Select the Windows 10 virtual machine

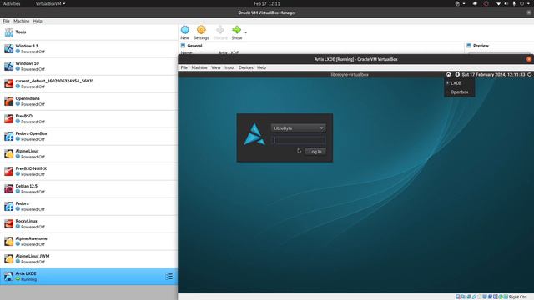[x=88, y=66]
